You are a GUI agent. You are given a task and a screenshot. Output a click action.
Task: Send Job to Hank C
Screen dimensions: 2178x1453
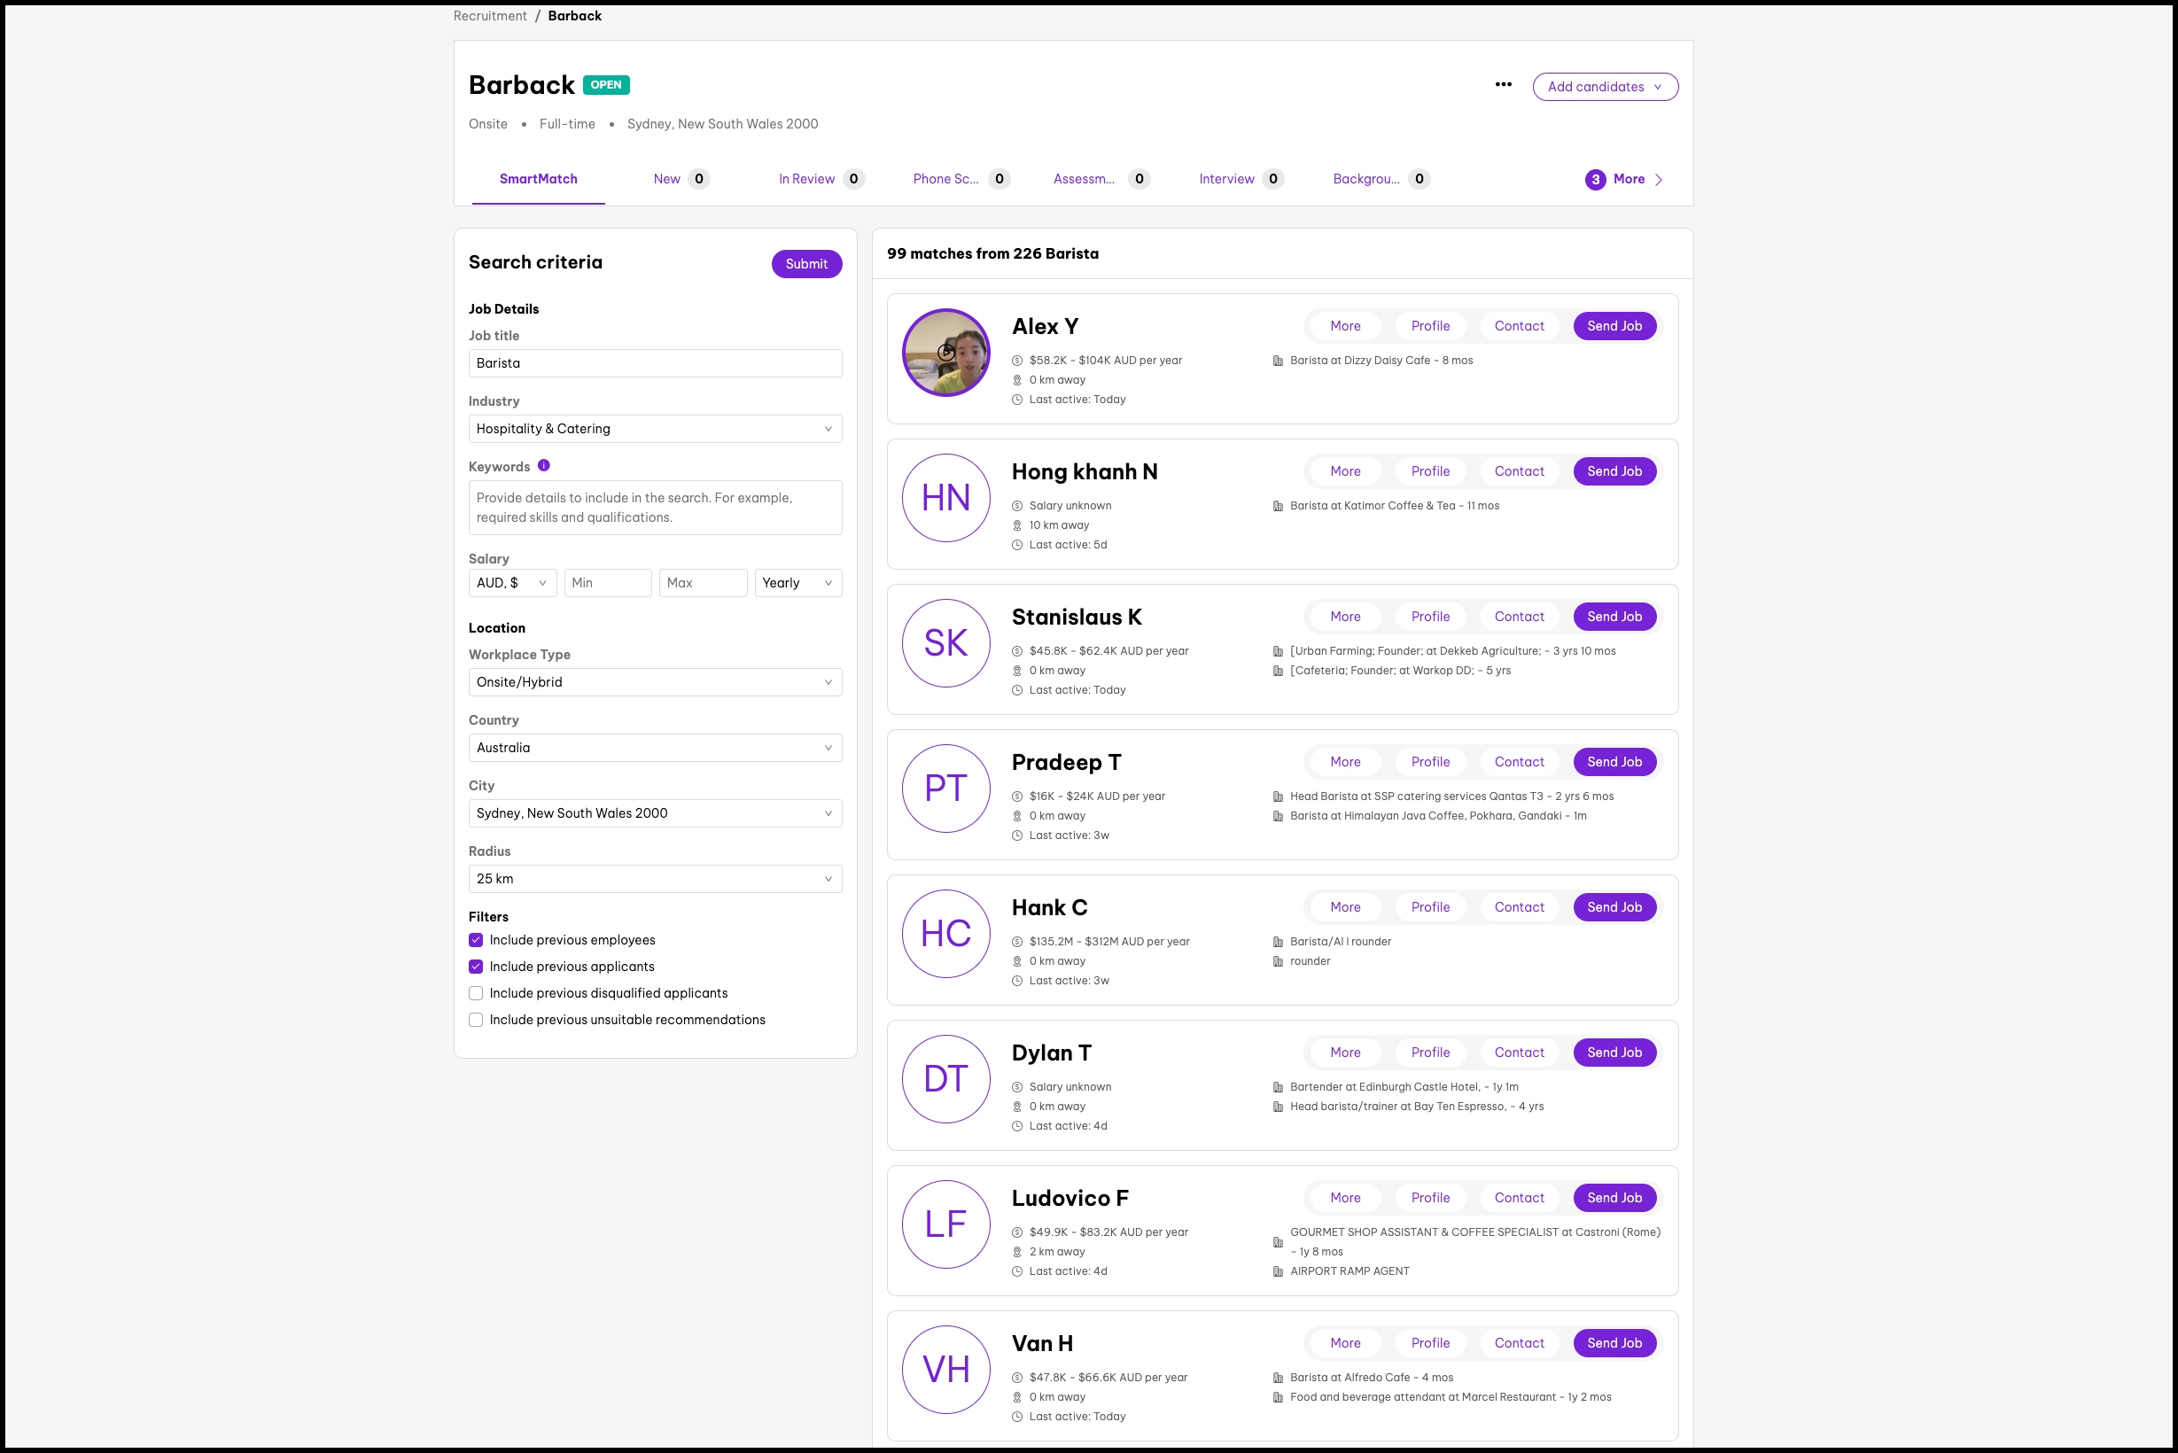[1614, 907]
